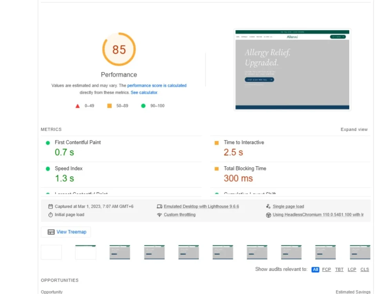The image size is (392, 294).
Task: Click the wifi throttling icon
Action: coord(160,215)
